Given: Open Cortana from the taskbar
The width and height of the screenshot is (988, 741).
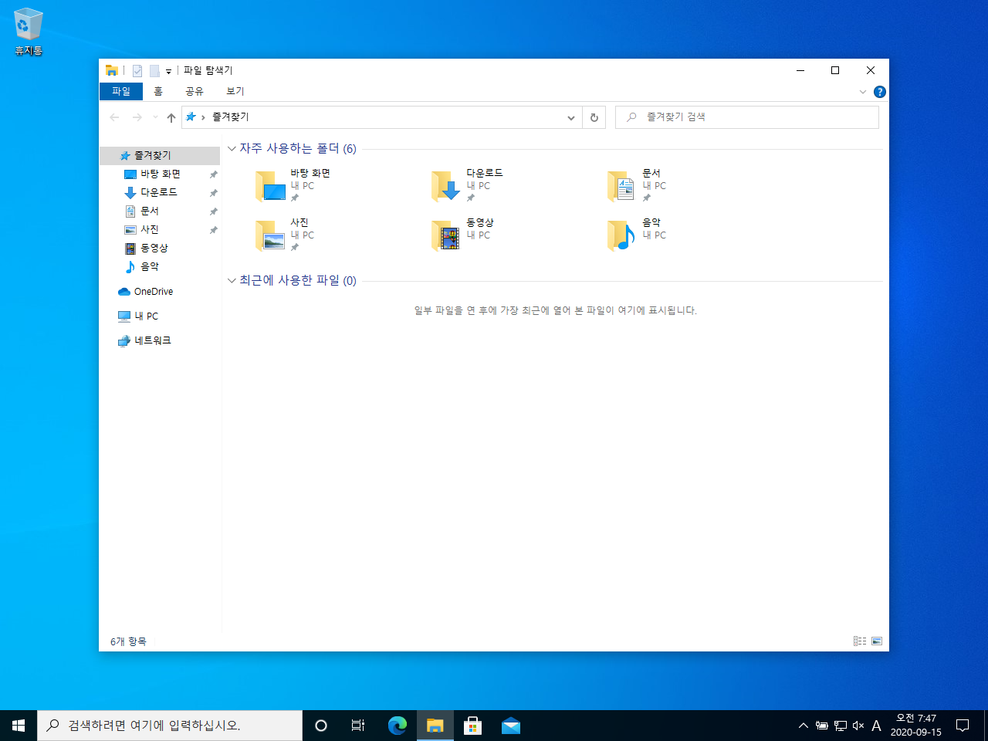Looking at the screenshot, I should [321, 726].
